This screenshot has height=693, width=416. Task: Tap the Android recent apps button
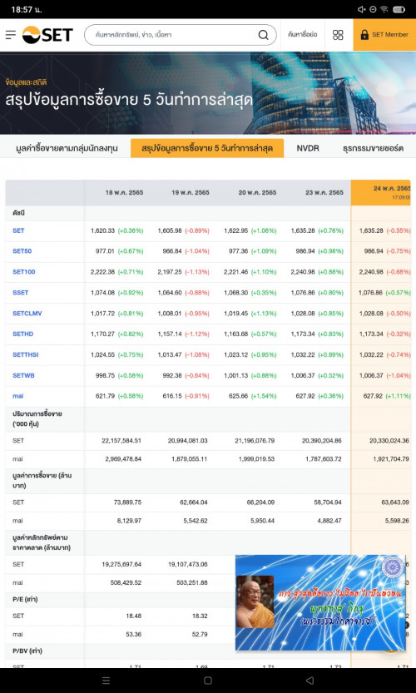(106, 681)
